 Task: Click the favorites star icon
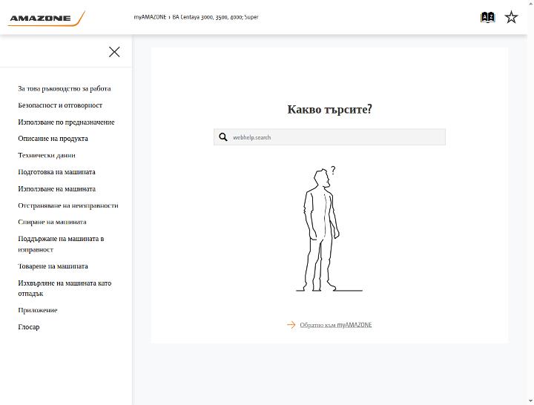511,17
